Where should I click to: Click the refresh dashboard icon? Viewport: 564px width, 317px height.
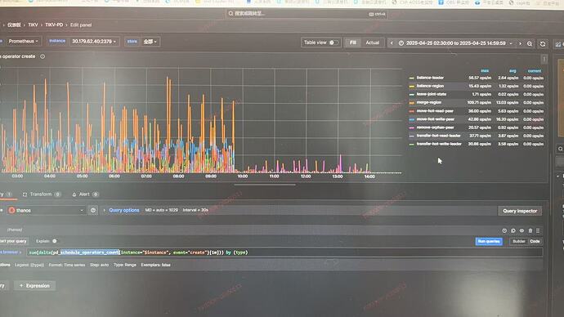tap(543, 44)
